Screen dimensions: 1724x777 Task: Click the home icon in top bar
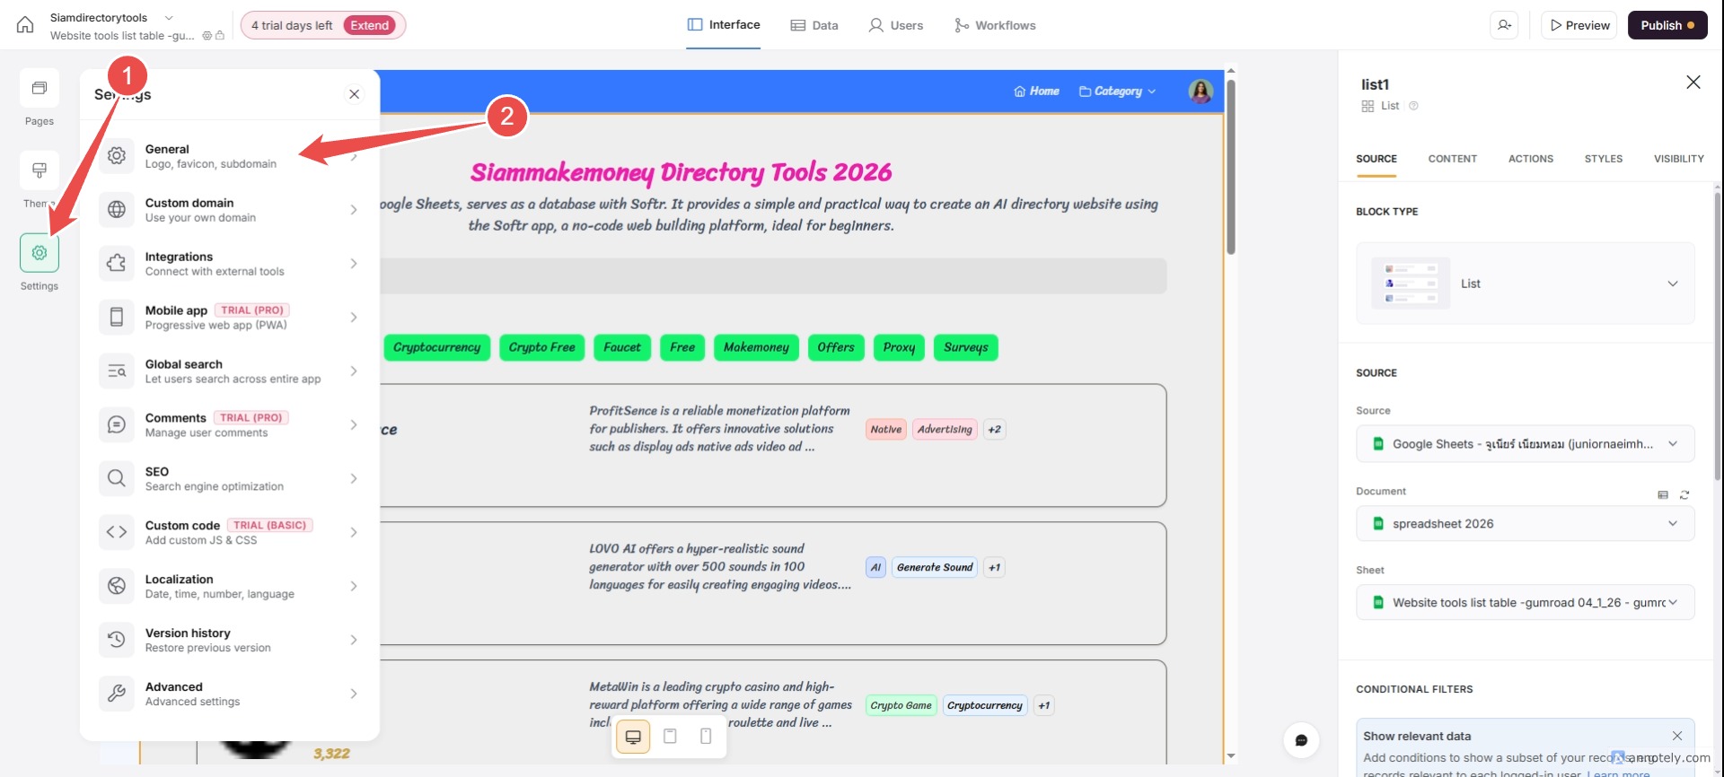pos(25,25)
